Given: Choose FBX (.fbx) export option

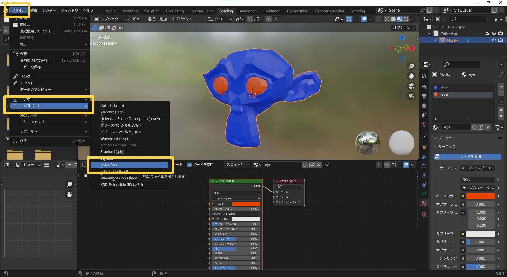Looking at the screenshot, I should [129, 165].
